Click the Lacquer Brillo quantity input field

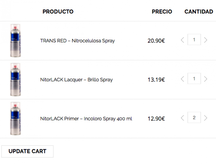pos(194,79)
